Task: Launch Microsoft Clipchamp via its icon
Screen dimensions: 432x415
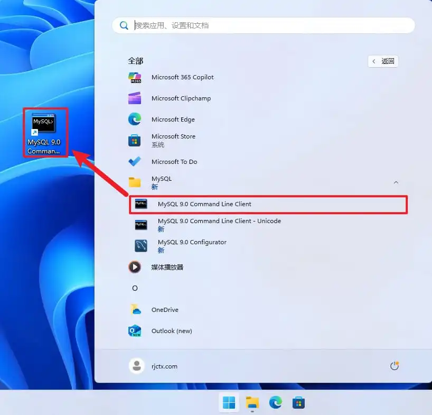Action: click(x=135, y=98)
